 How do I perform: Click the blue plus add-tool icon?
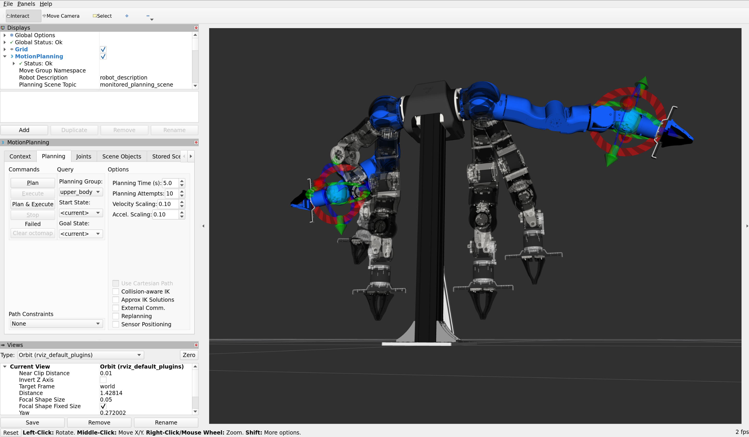[x=127, y=16]
